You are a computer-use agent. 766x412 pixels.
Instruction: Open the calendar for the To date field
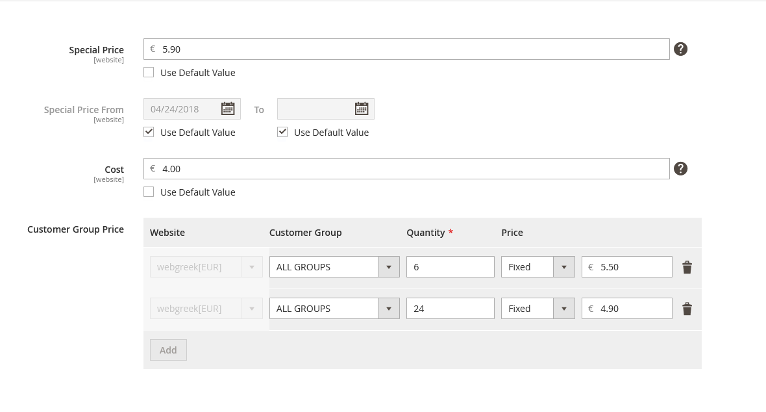click(362, 109)
